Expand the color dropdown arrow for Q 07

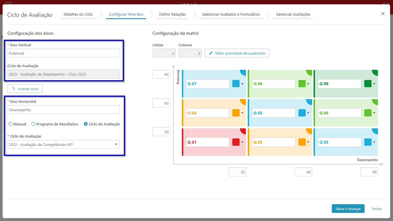point(242,84)
